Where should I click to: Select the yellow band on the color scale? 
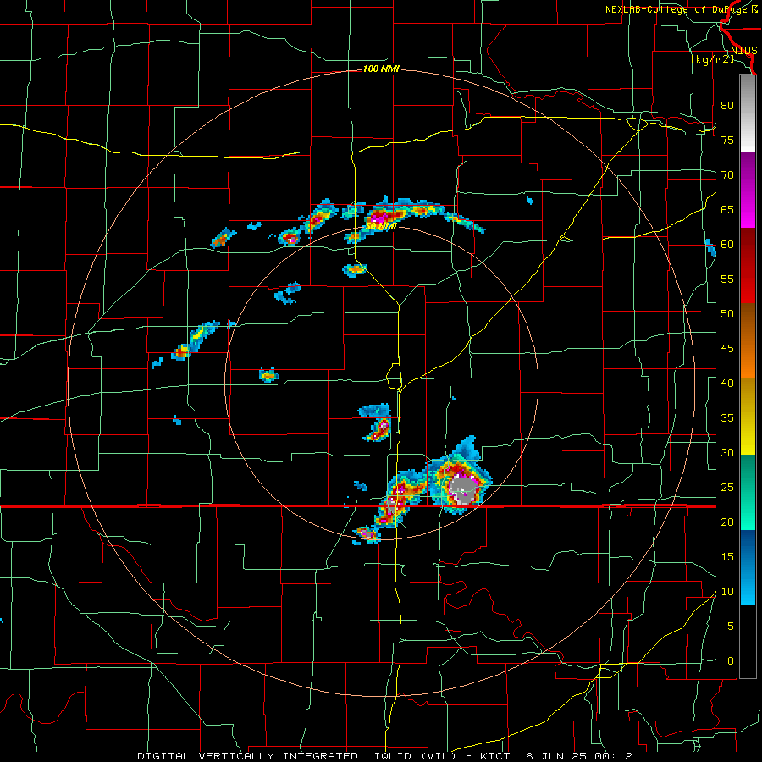click(748, 417)
